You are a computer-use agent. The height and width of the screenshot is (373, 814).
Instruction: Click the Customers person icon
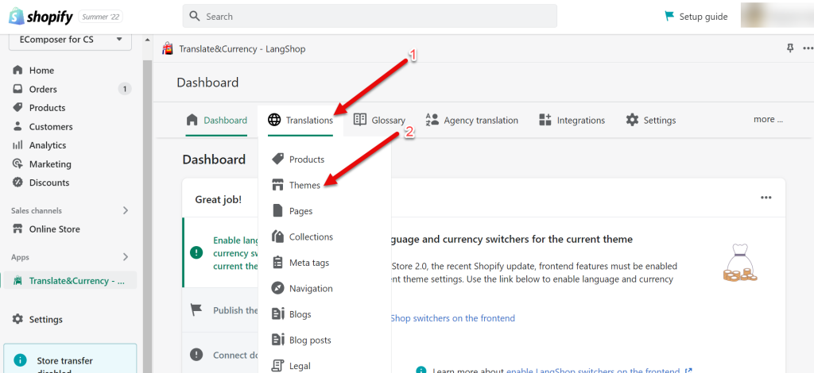click(x=17, y=126)
